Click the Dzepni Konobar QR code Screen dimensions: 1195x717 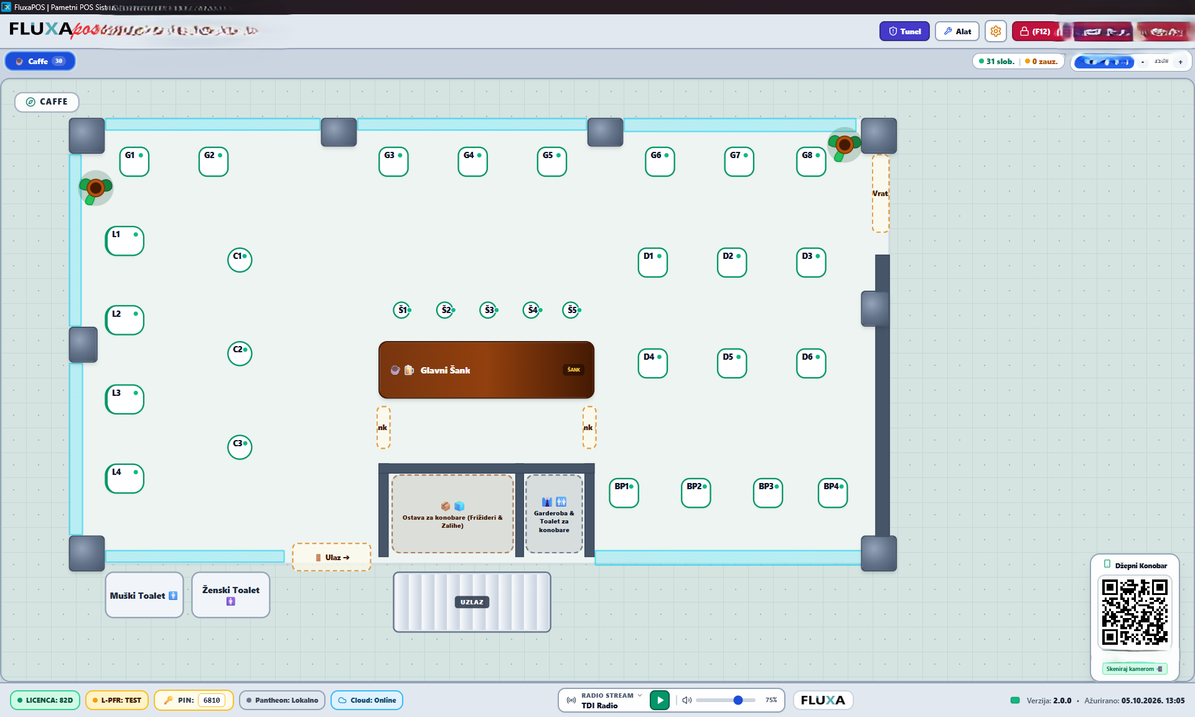pos(1135,612)
